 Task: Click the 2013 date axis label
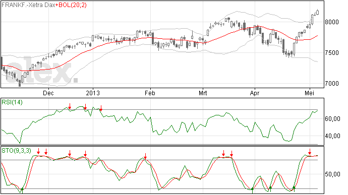click(x=93, y=93)
